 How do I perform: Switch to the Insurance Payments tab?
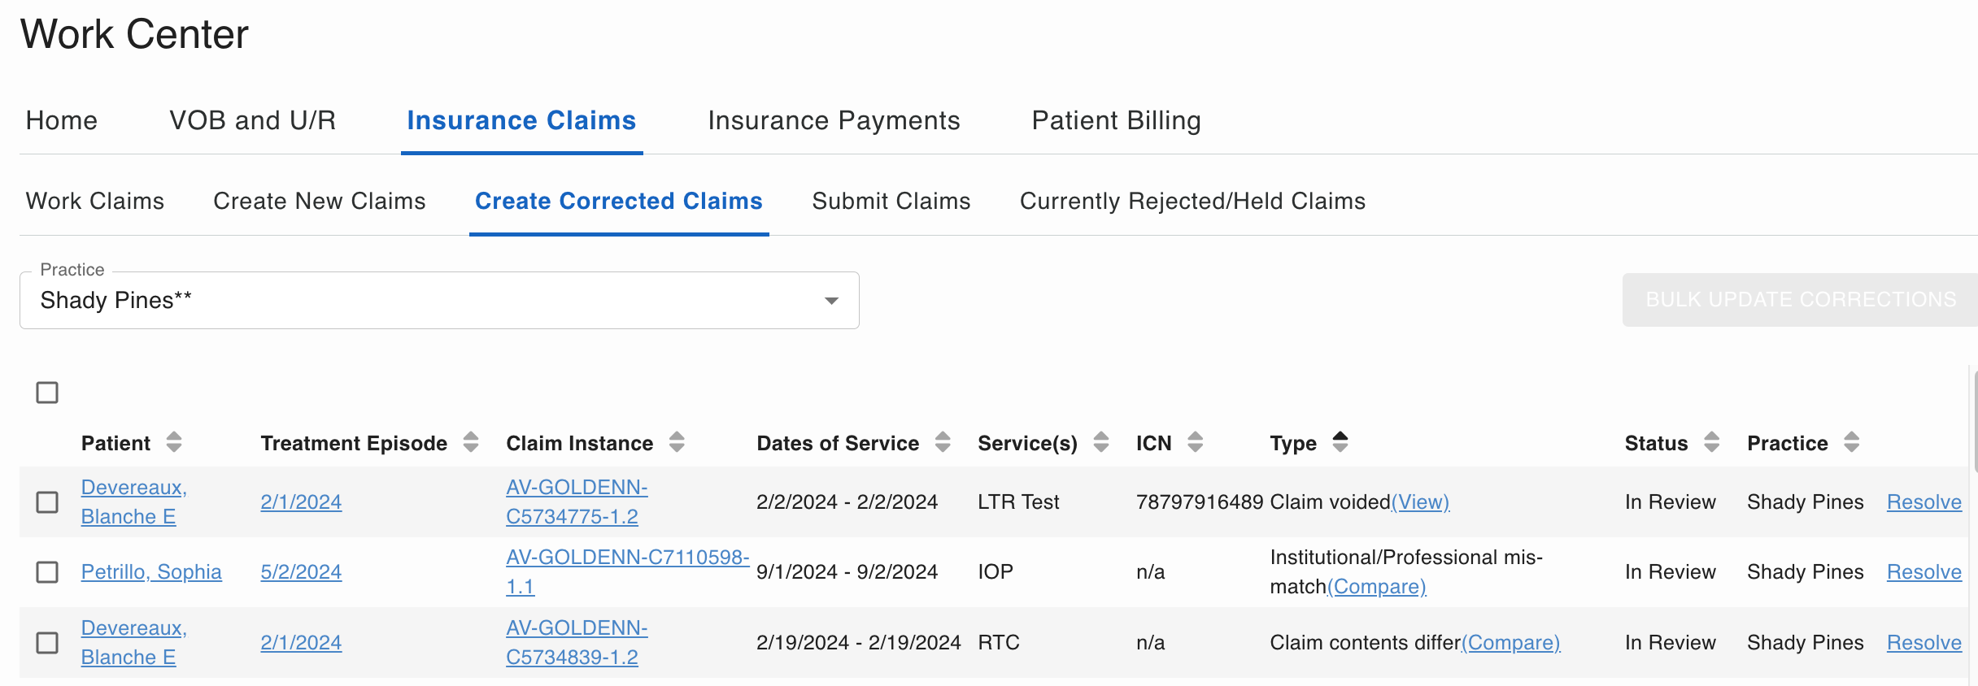coord(834,120)
